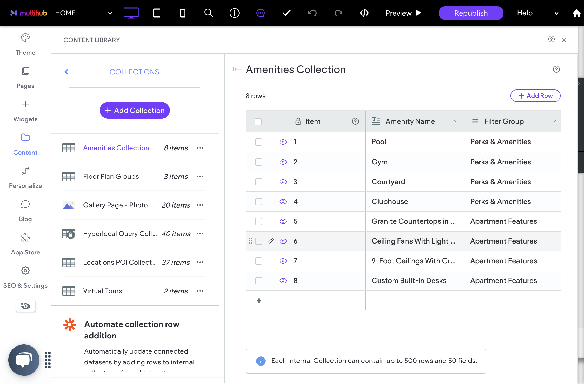Open the Help dropdown chevron
The width and height of the screenshot is (584, 384).
pyautogui.click(x=556, y=13)
